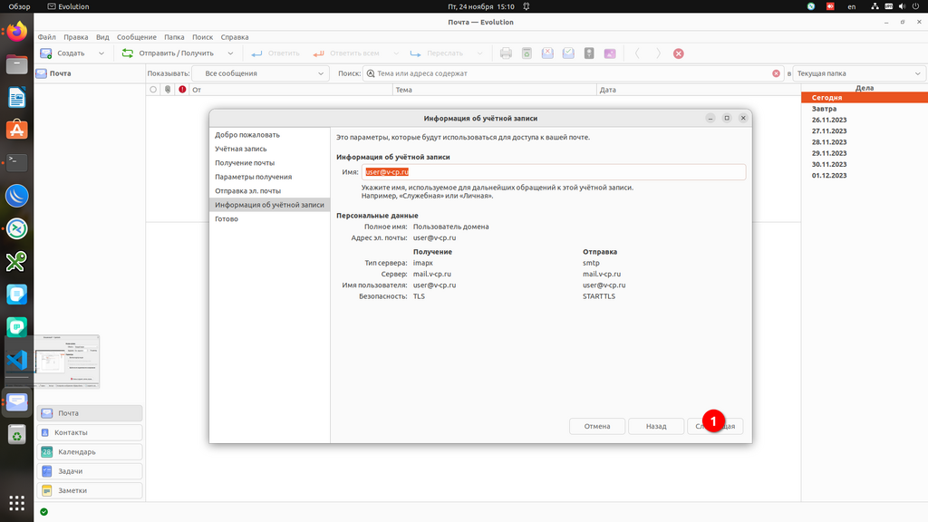Open the Заметки view in sidebar
Screen dimensions: 928x522
(90, 490)
